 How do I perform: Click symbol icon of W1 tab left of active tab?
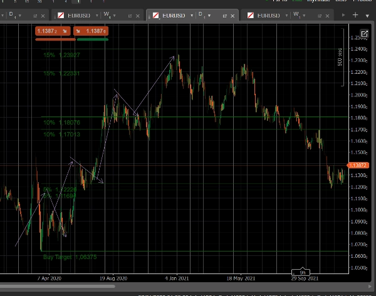click(x=61, y=16)
